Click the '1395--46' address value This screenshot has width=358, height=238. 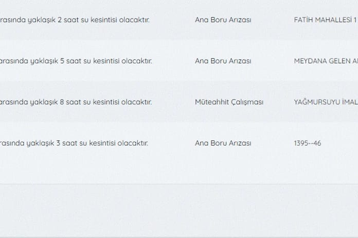pos(307,143)
